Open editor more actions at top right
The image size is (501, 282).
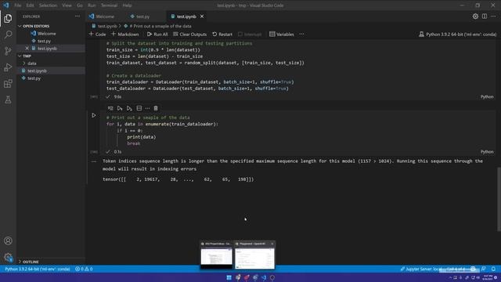click(x=493, y=16)
